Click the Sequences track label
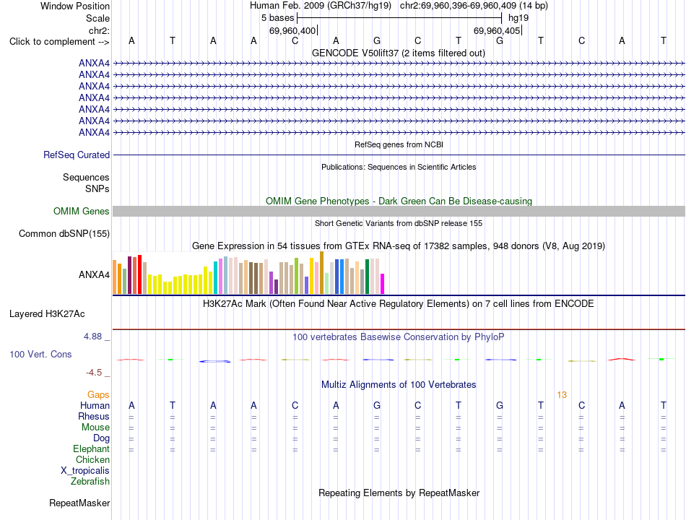 click(x=86, y=177)
